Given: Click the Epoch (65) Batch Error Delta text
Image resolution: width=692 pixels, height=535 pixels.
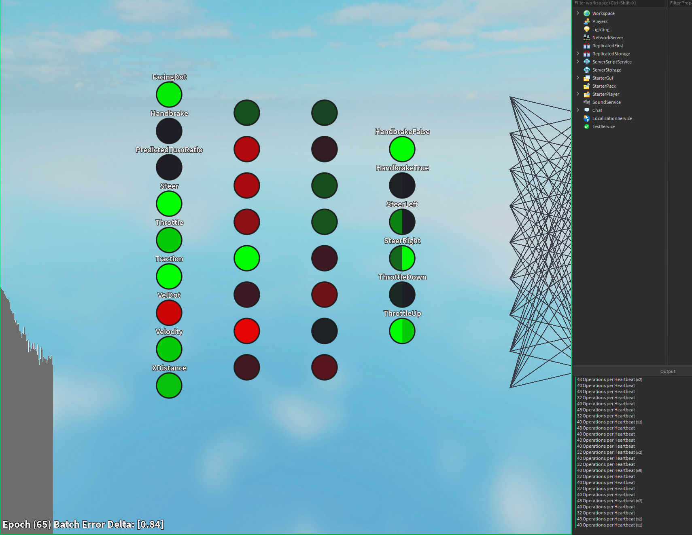Looking at the screenshot, I should (83, 524).
